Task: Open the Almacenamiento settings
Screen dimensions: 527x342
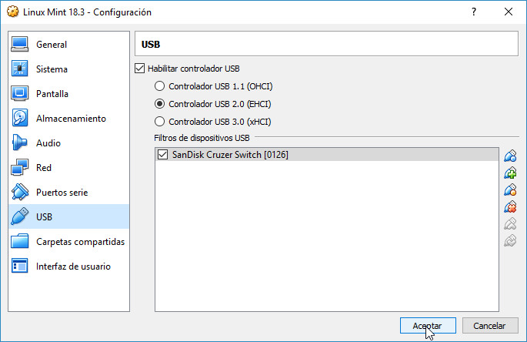Action: tap(71, 119)
